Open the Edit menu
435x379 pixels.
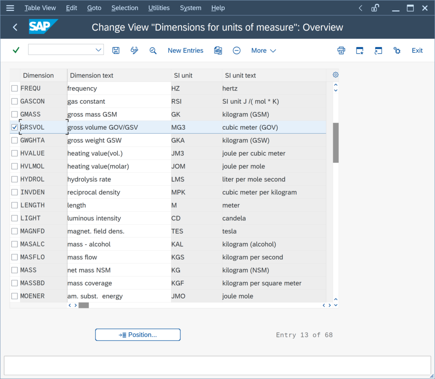coord(71,8)
